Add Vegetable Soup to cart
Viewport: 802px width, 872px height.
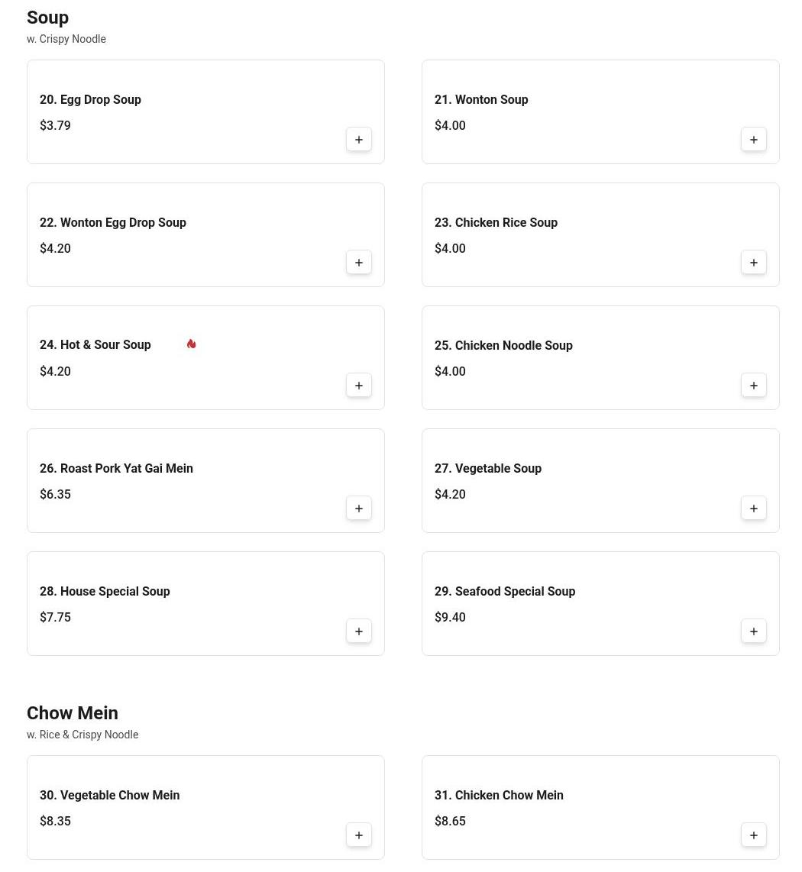click(754, 509)
